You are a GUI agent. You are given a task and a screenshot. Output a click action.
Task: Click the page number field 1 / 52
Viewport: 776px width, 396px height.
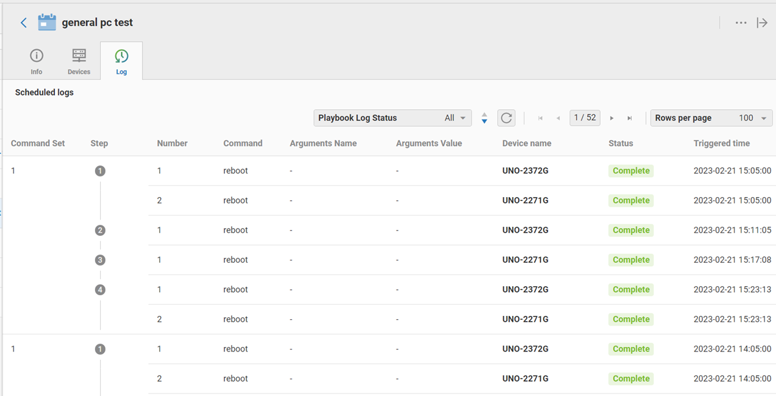[585, 118]
